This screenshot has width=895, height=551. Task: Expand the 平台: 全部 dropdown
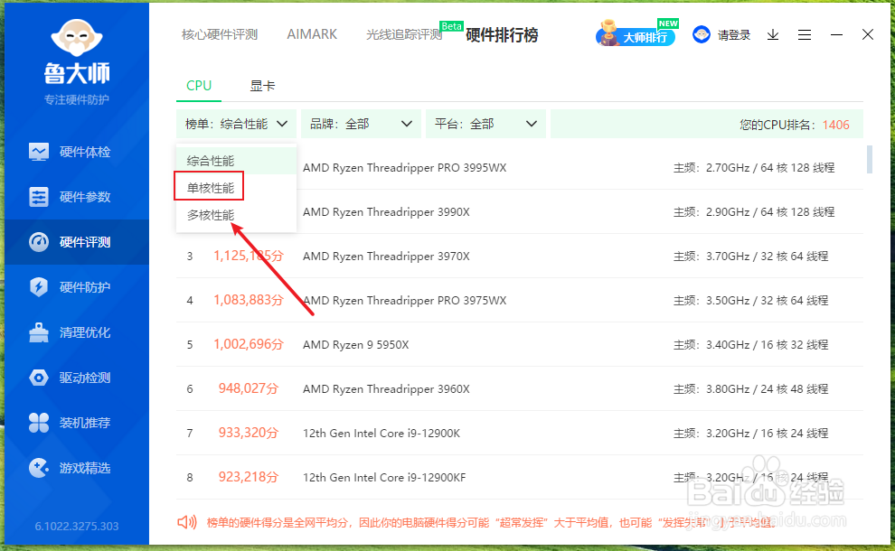[485, 124]
